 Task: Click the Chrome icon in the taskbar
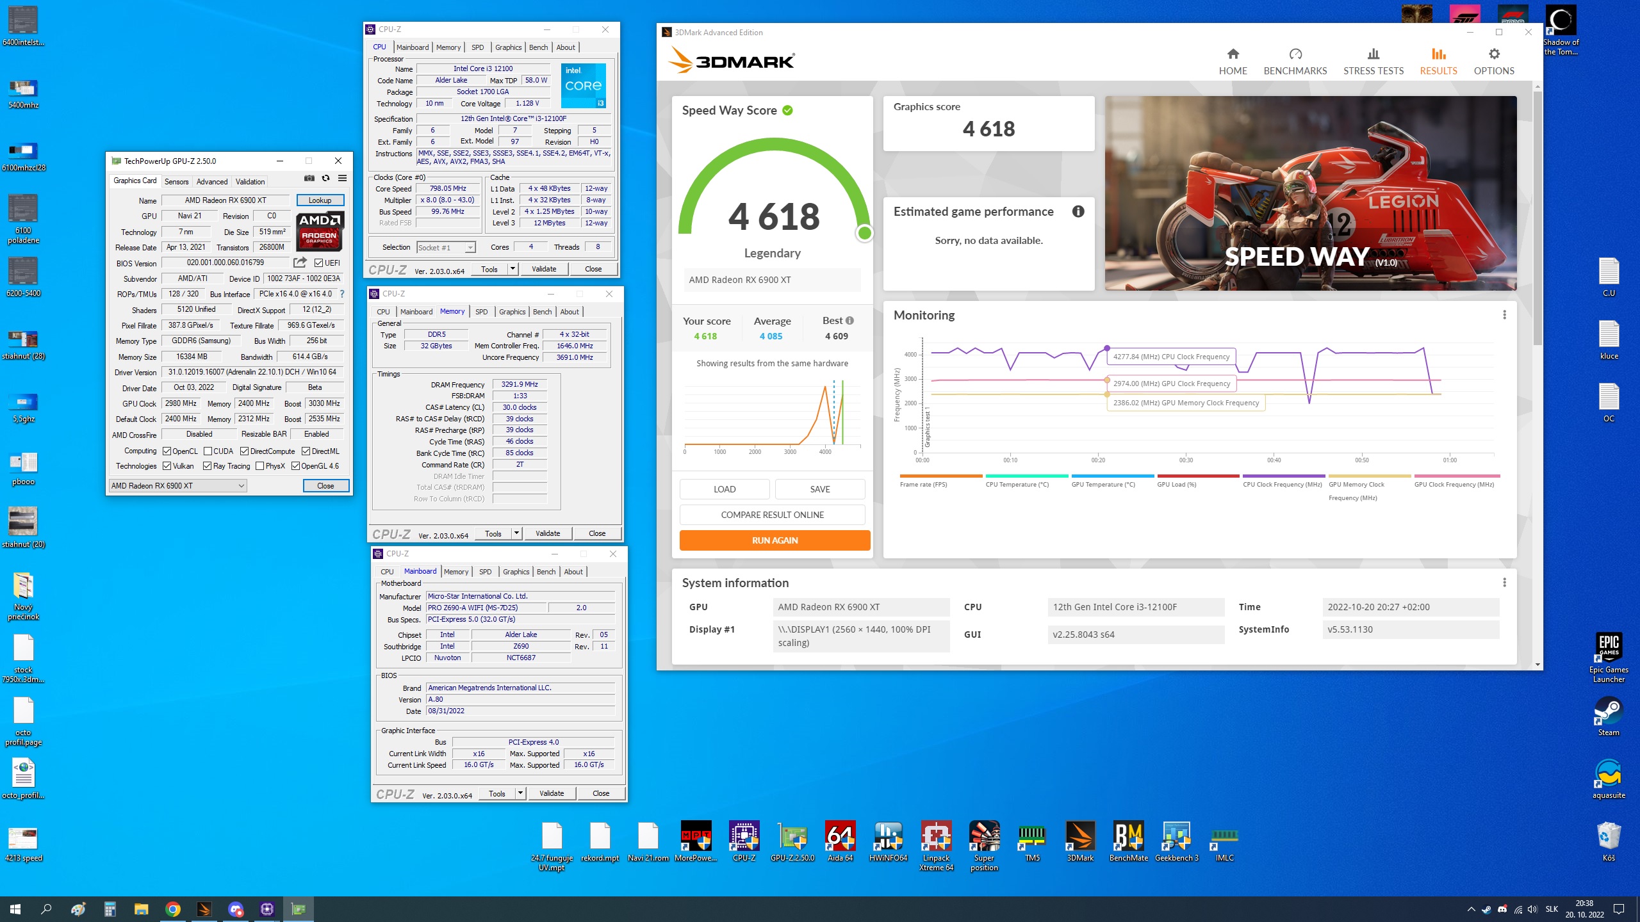coord(172,909)
